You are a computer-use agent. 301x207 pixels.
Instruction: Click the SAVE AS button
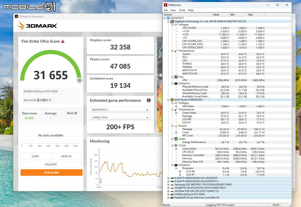(x=66, y=156)
